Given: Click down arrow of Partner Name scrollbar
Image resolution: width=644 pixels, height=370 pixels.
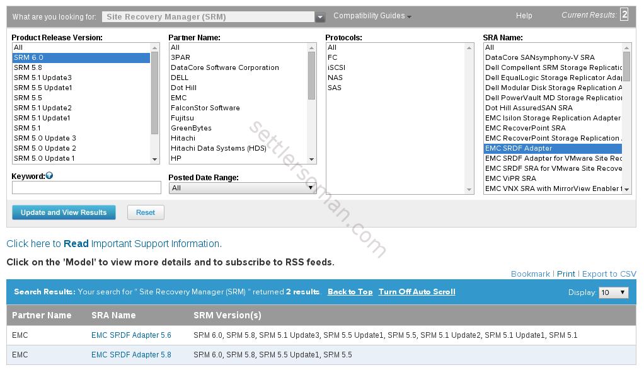Looking at the screenshot, I should click(x=311, y=159).
